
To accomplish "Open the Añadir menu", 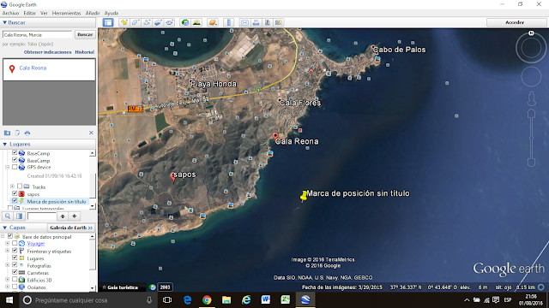I will (x=93, y=13).
